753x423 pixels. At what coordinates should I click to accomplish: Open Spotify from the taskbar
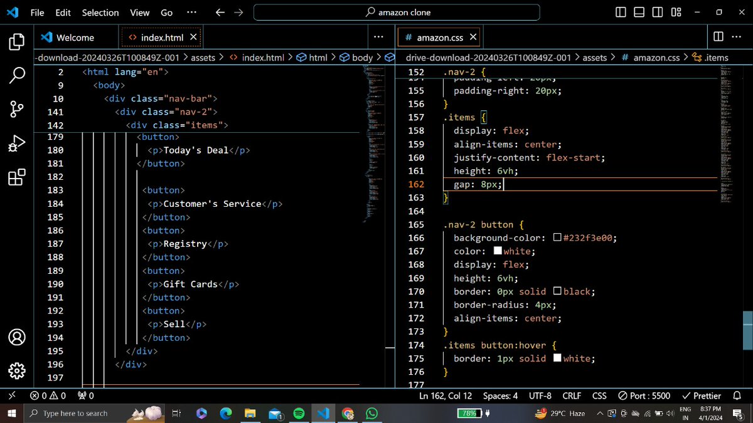click(x=299, y=414)
